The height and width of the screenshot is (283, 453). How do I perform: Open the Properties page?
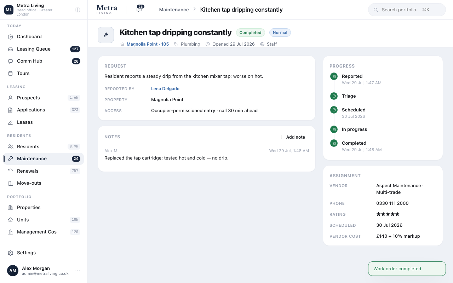tap(44, 208)
